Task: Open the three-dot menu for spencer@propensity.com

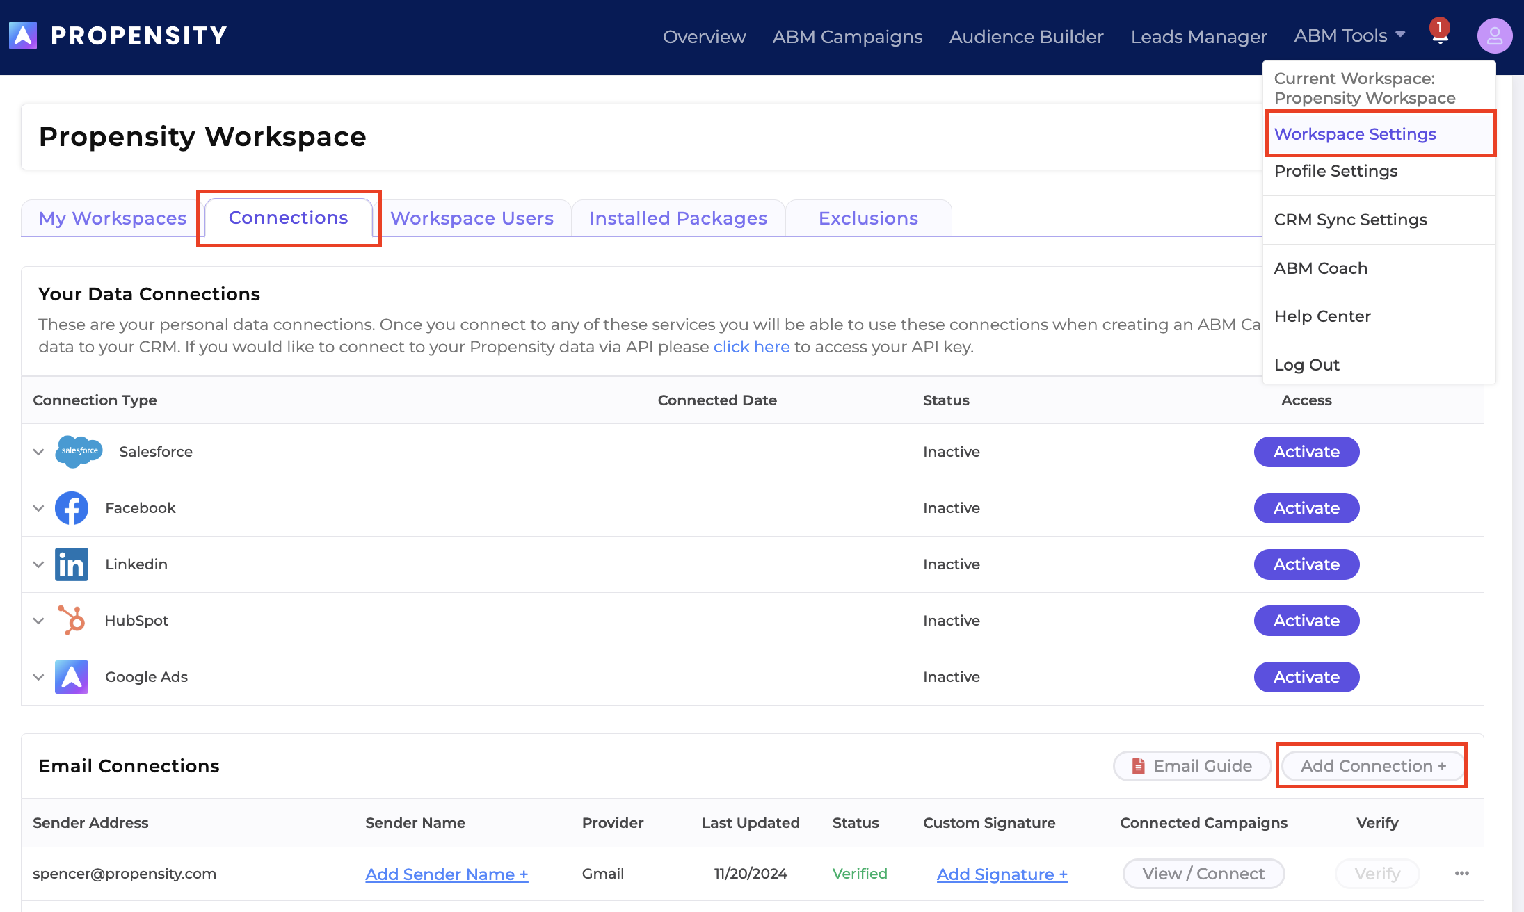Action: [x=1462, y=874]
